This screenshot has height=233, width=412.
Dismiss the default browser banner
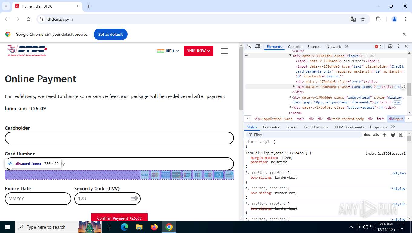(x=404, y=34)
